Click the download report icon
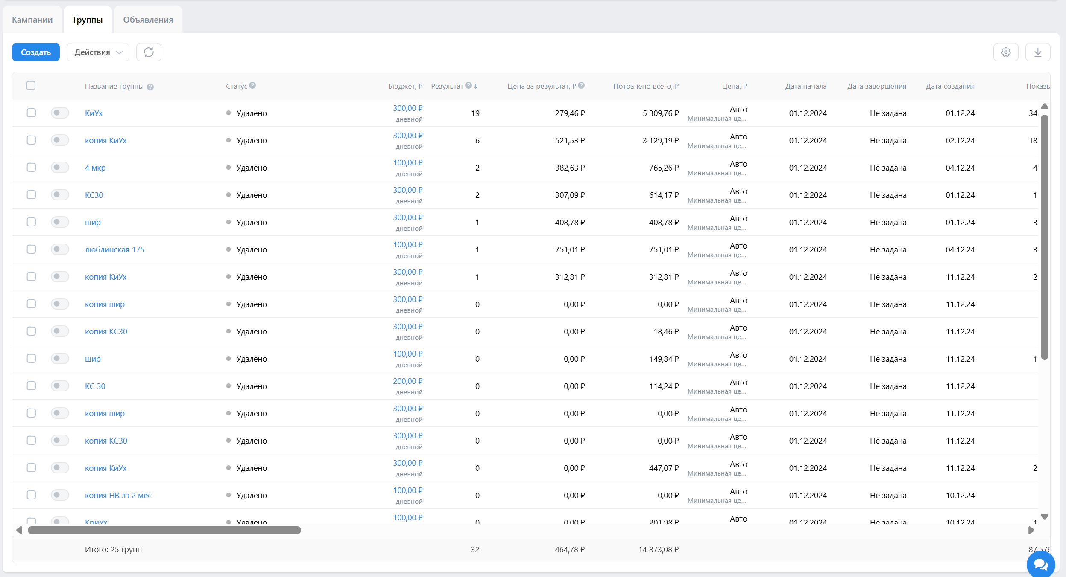1066x577 pixels. coord(1038,52)
